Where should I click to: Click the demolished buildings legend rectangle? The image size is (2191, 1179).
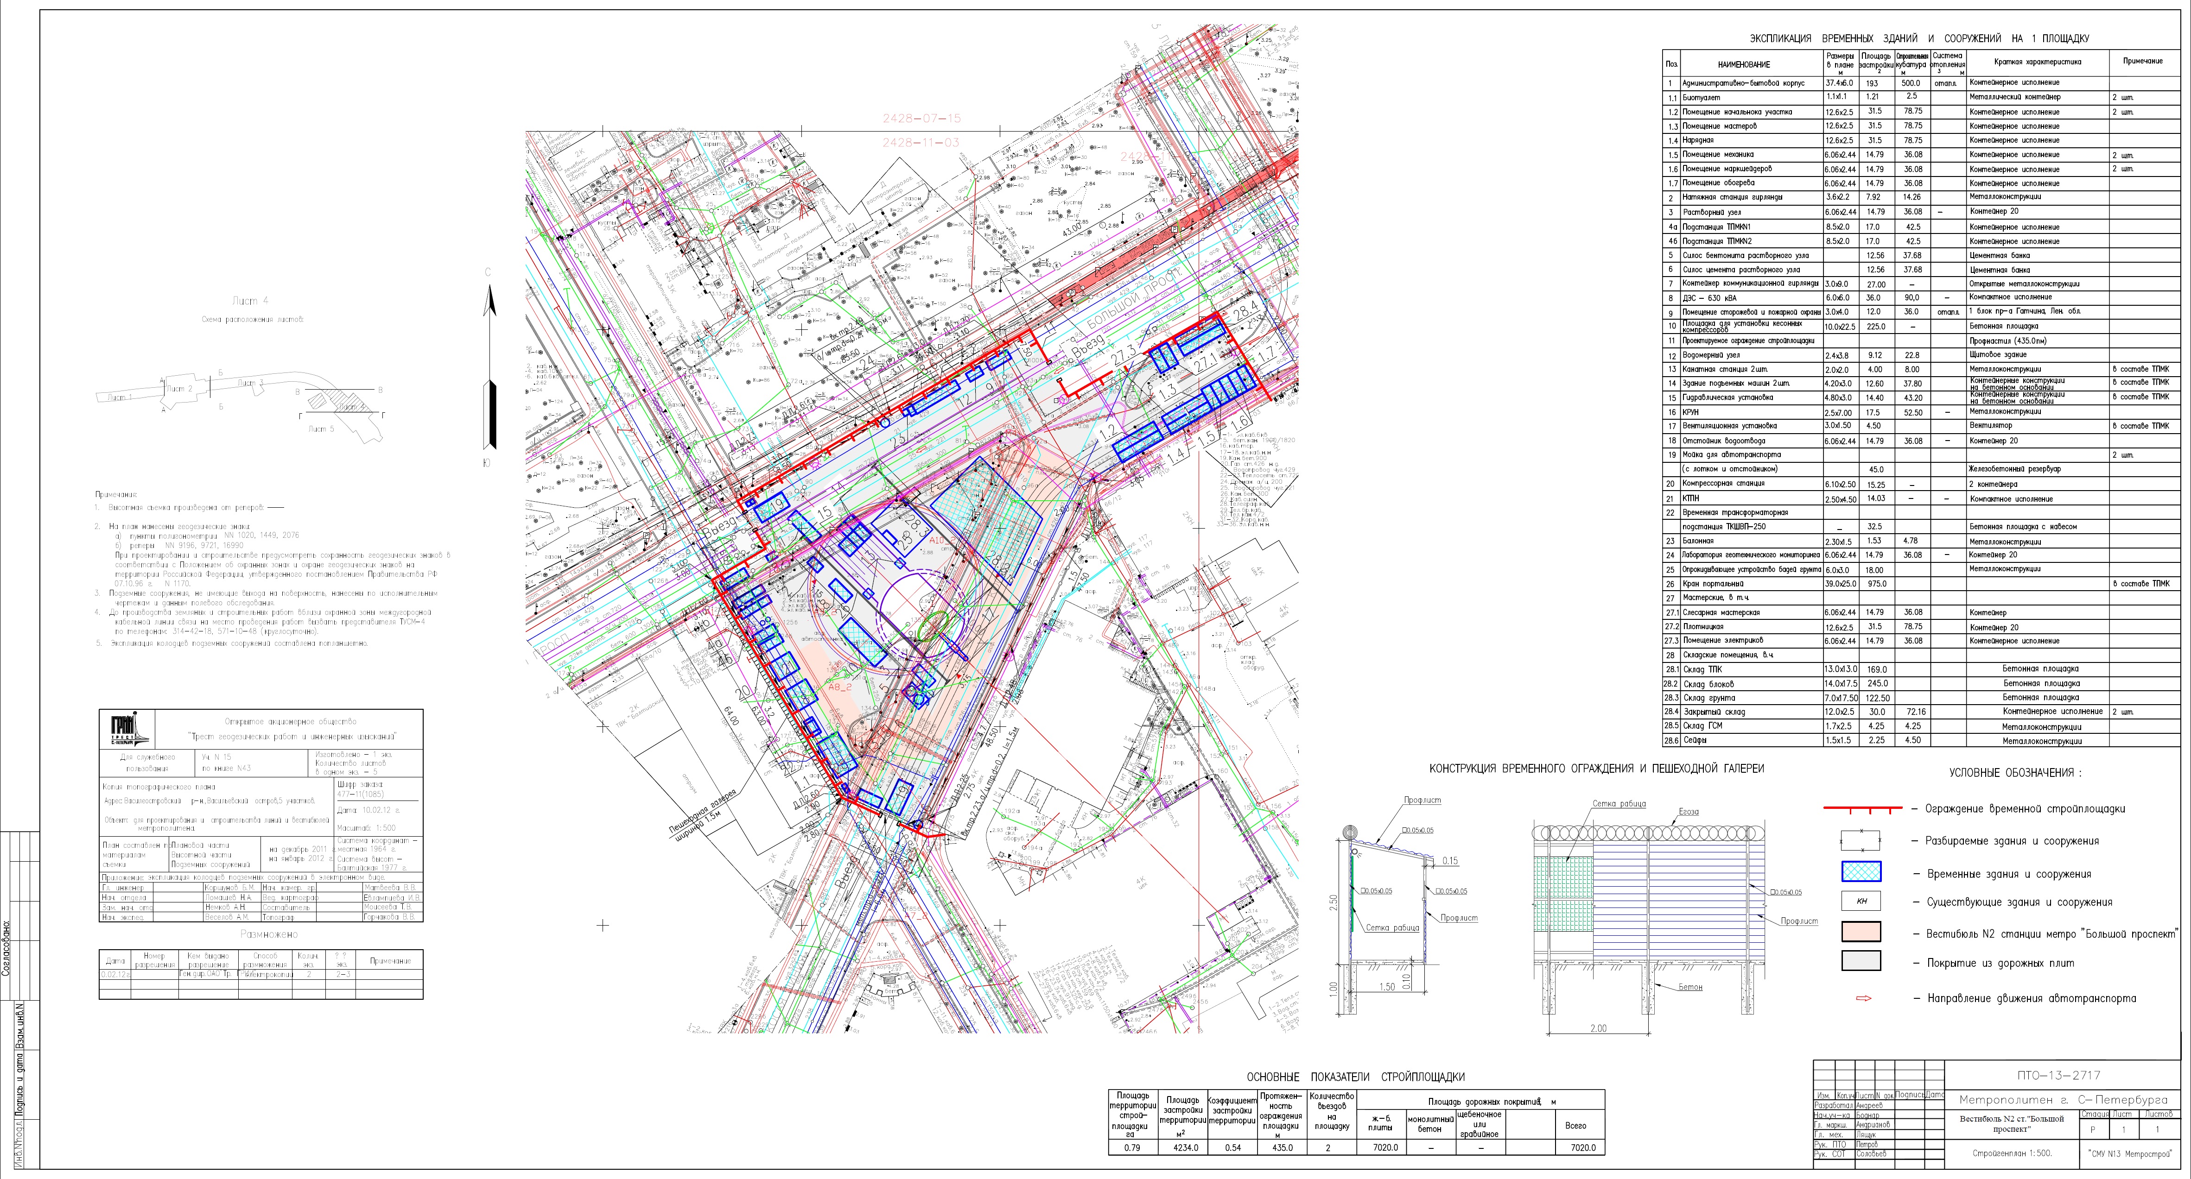pos(1860,841)
